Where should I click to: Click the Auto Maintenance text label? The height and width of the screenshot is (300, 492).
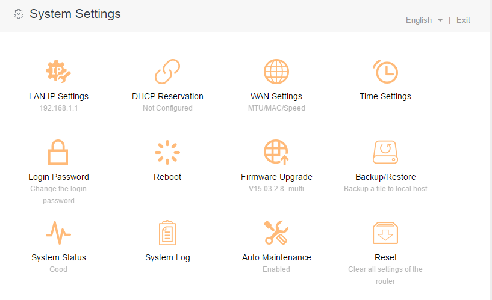(276, 257)
